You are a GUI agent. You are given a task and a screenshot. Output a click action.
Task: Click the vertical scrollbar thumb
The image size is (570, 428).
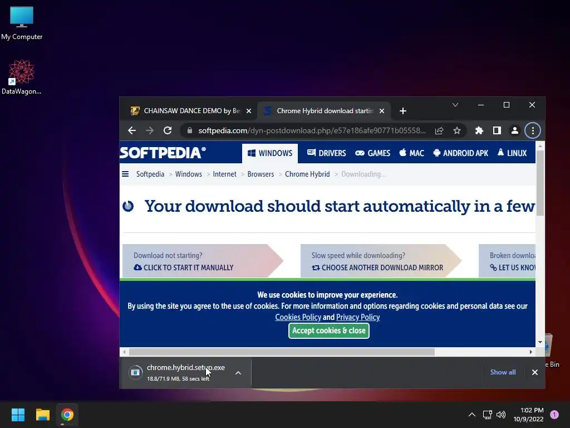click(540, 183)
